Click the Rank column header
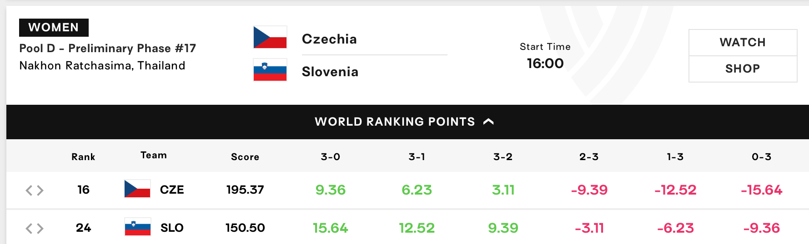The height and width of the screenshot is (244, 809). pyautogui.click(x=83, y=157)
